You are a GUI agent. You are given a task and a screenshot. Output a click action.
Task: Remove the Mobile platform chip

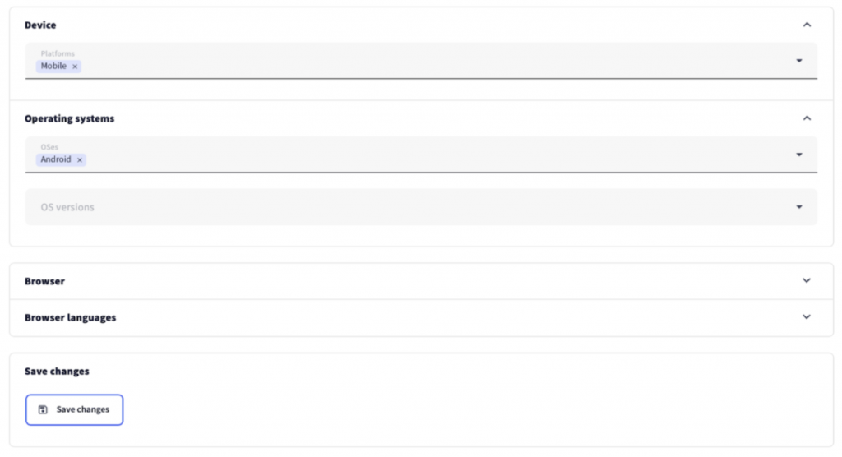(75, 67)
